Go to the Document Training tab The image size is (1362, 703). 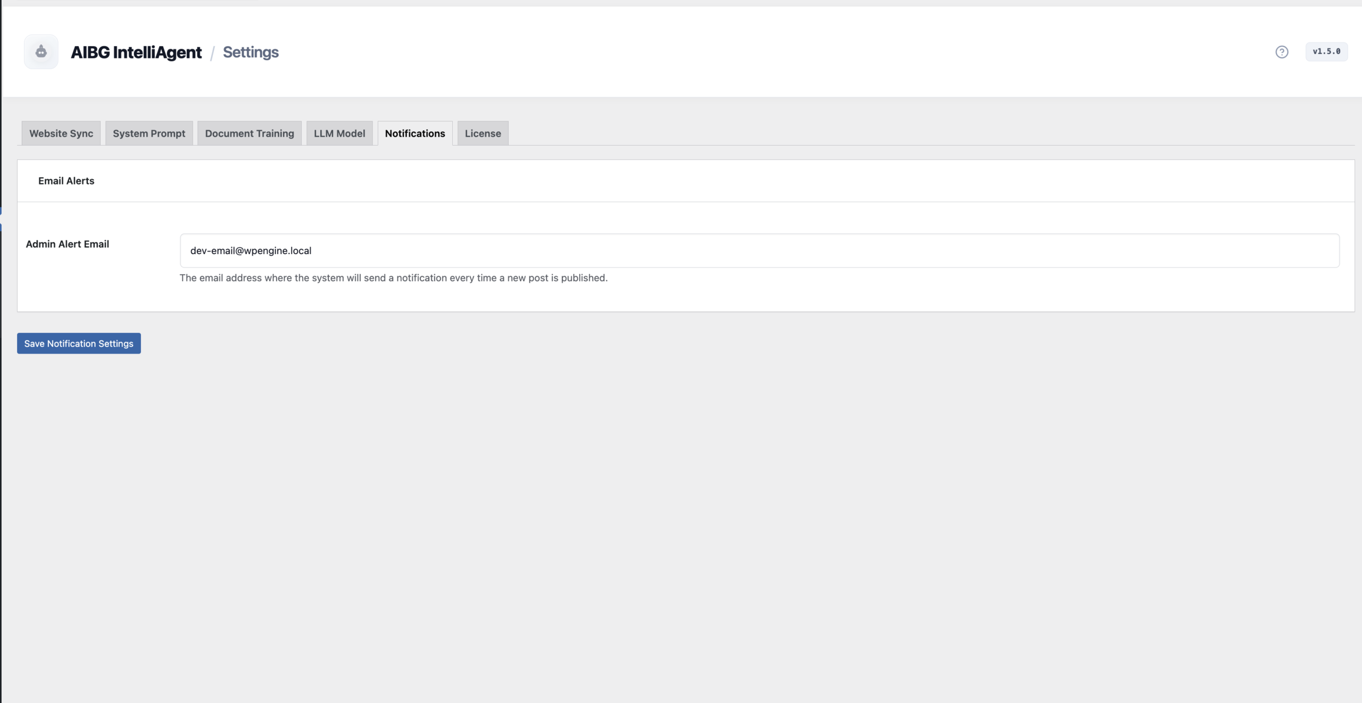pyautogui.click(x=250, y=133)
